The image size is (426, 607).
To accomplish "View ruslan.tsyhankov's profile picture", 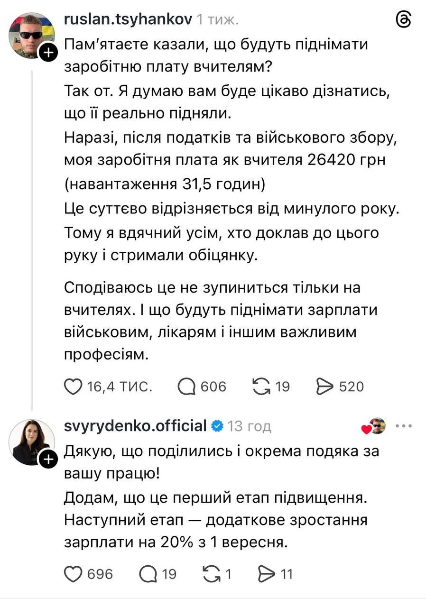I will click(x=31, y=35).
